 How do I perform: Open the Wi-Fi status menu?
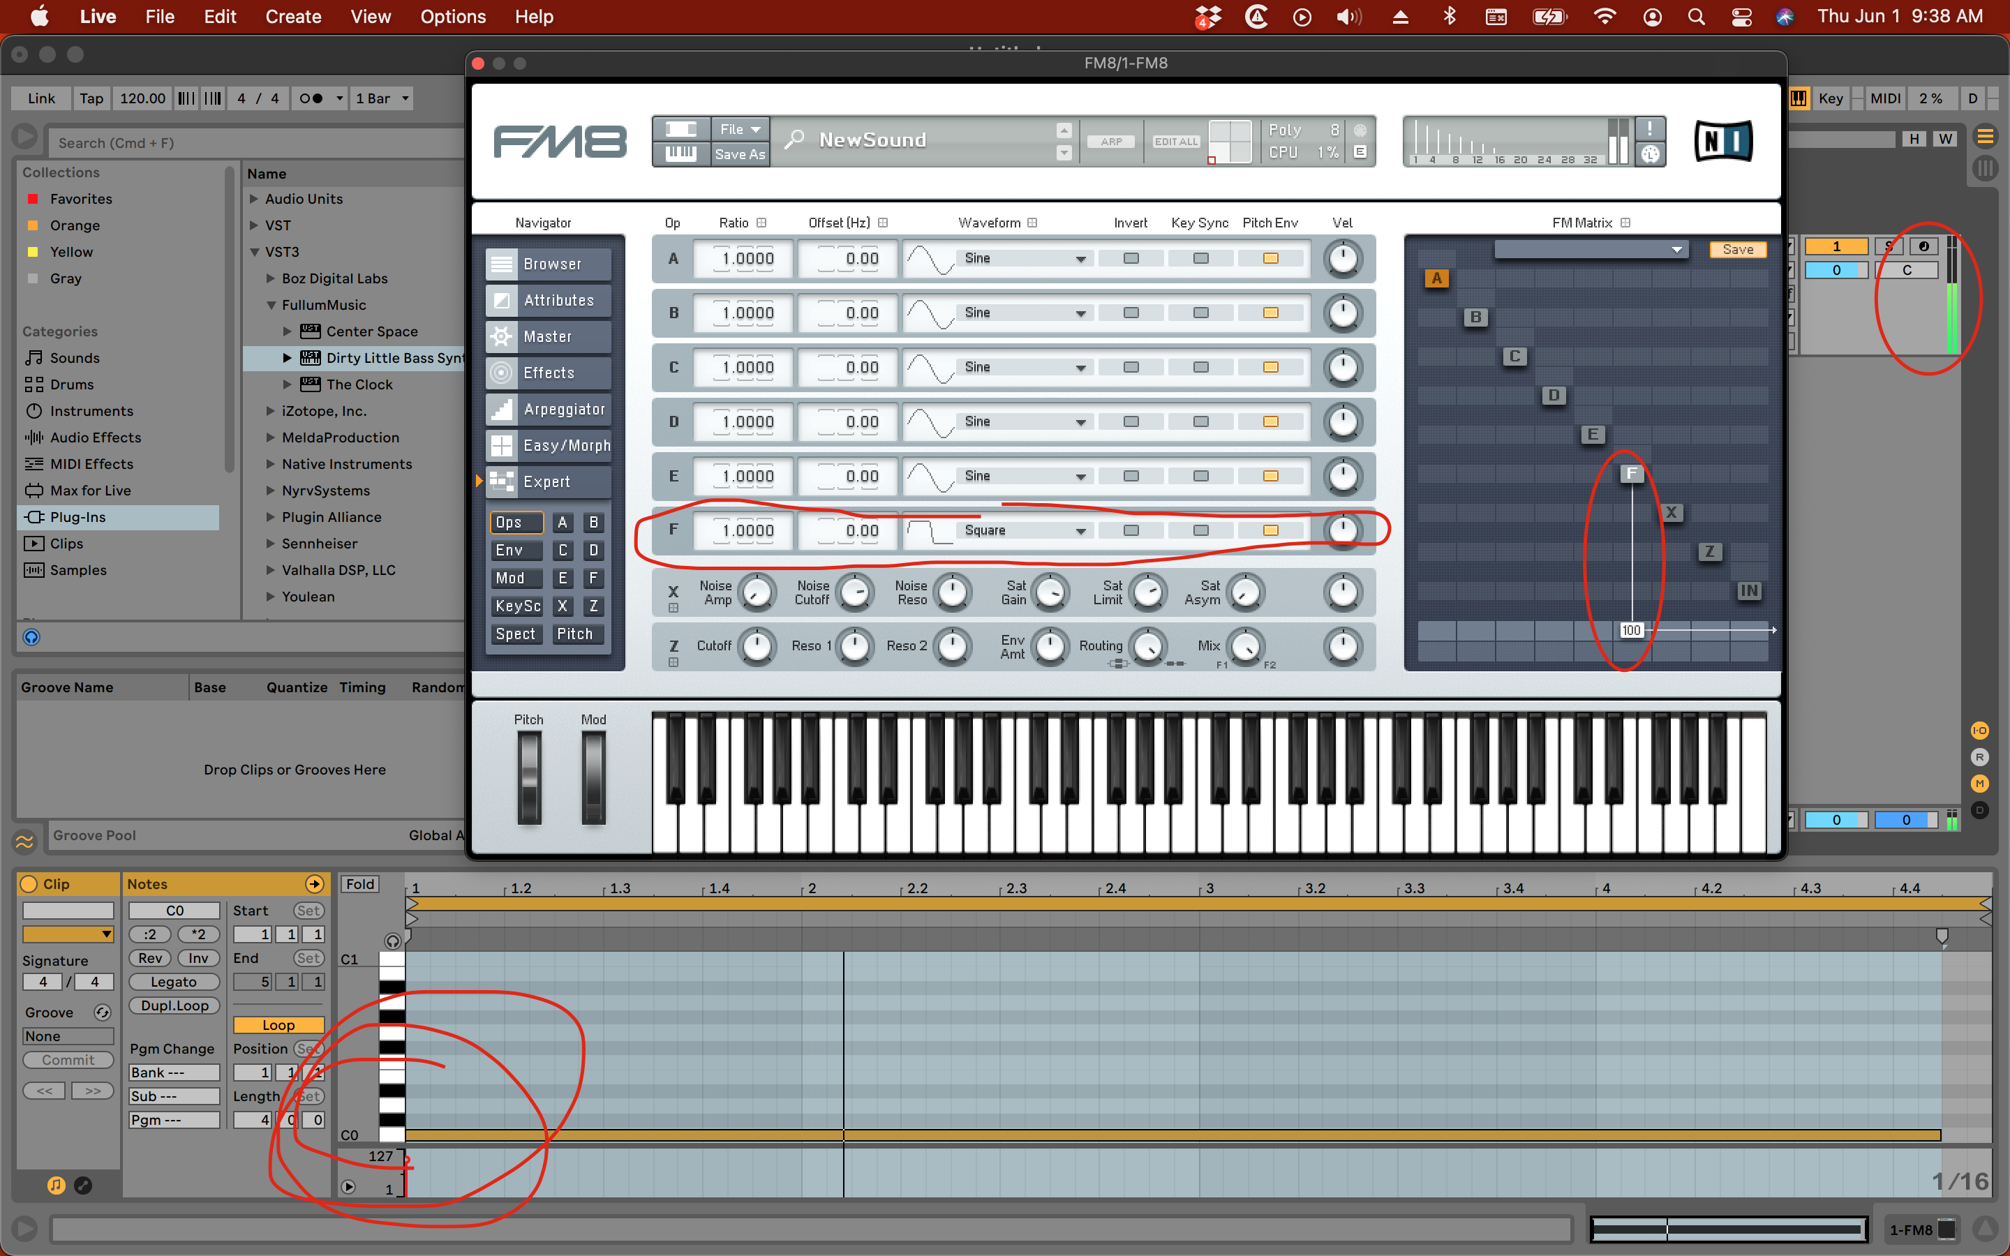click(1605, 17)
